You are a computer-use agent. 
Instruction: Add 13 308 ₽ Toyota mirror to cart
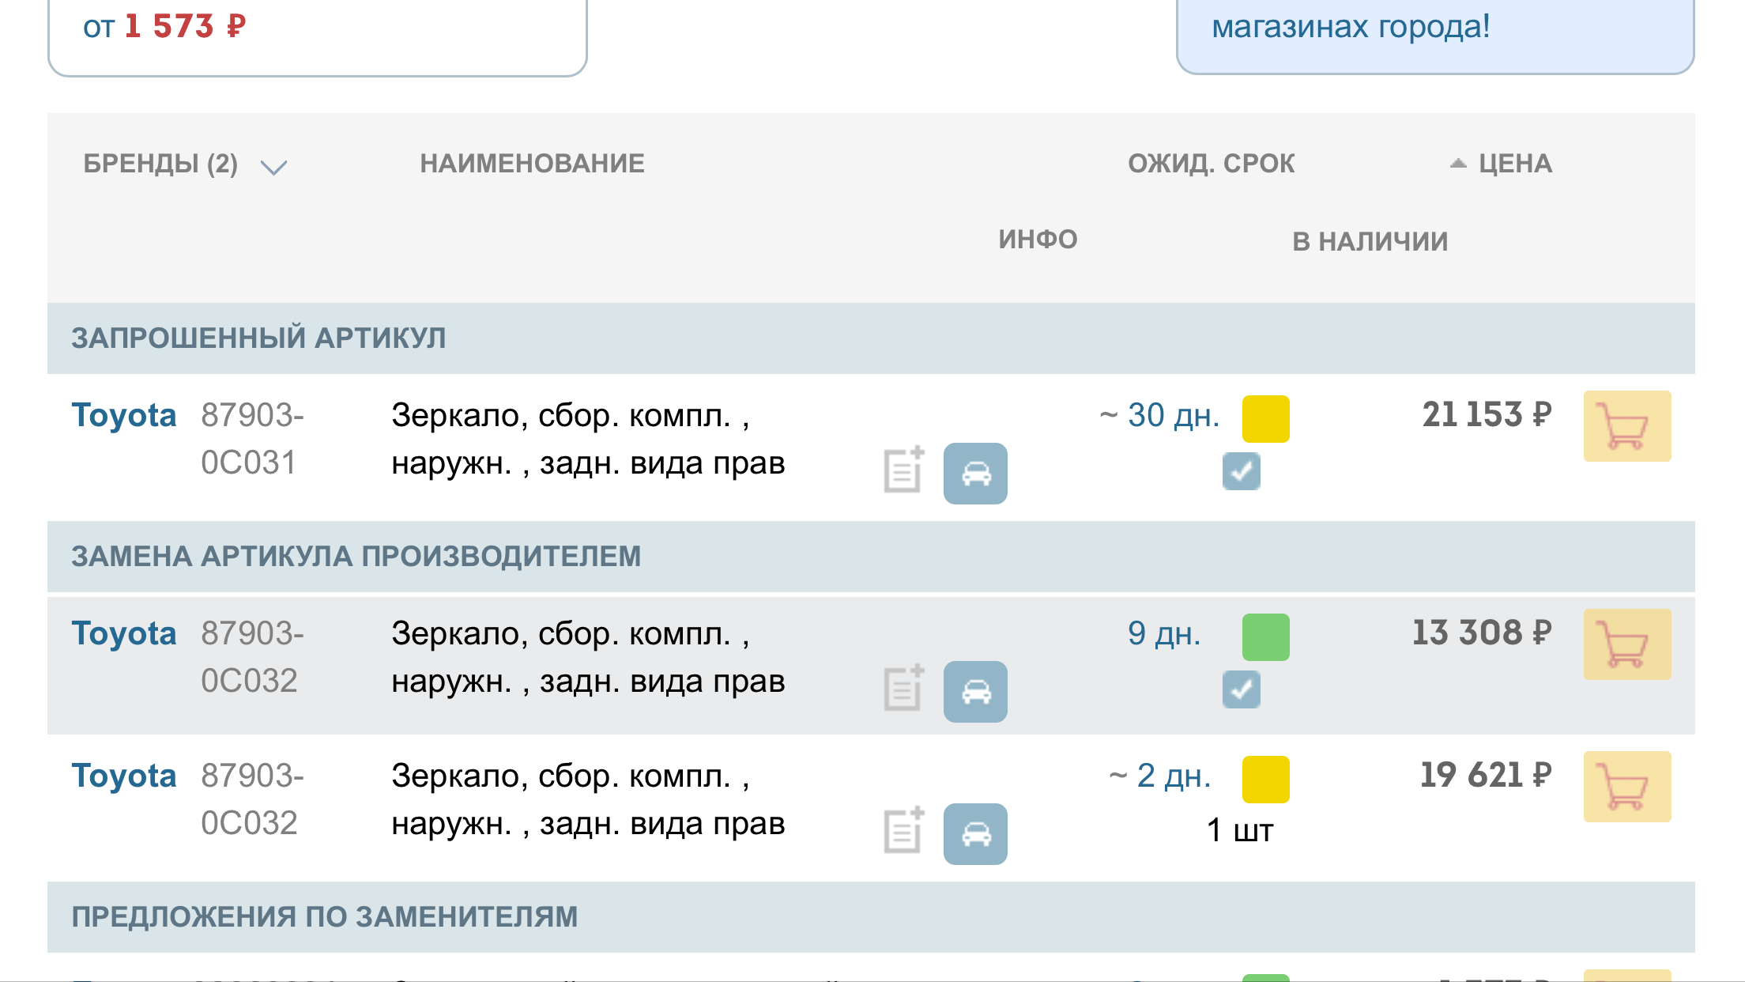[1626, 644]
